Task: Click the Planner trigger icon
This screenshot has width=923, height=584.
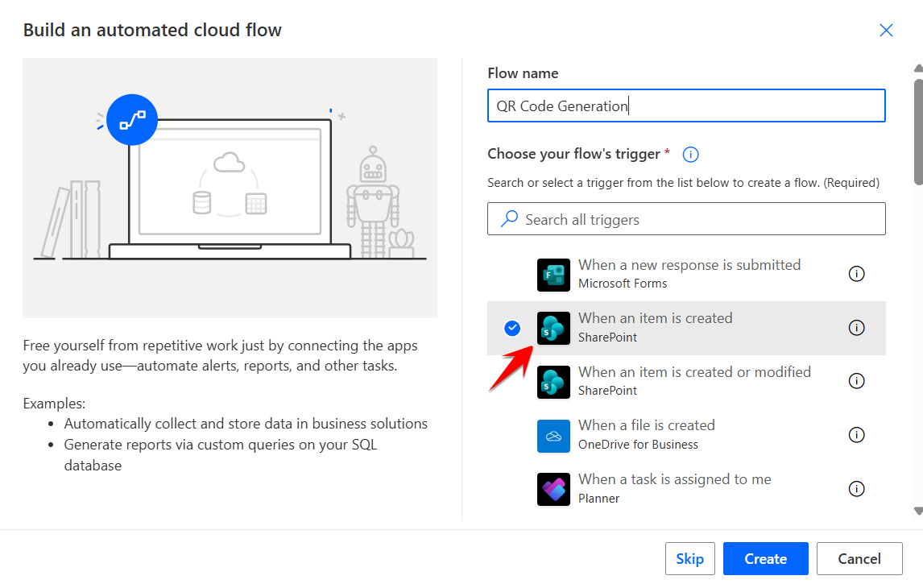Action: [x=553, y=489]
